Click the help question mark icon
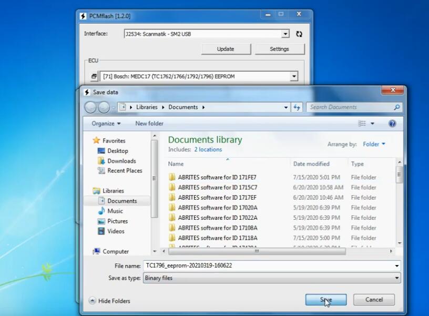The height and width of the screenshot is (316, 429). [x=392, y=124]
